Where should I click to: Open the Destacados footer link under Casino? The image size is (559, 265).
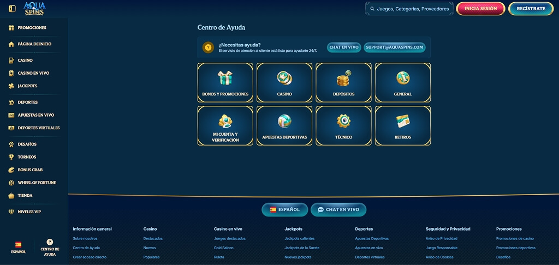click(x=153, y=239)
